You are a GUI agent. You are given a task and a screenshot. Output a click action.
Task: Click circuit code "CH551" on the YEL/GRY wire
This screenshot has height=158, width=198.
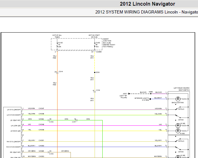pos(41,140)
